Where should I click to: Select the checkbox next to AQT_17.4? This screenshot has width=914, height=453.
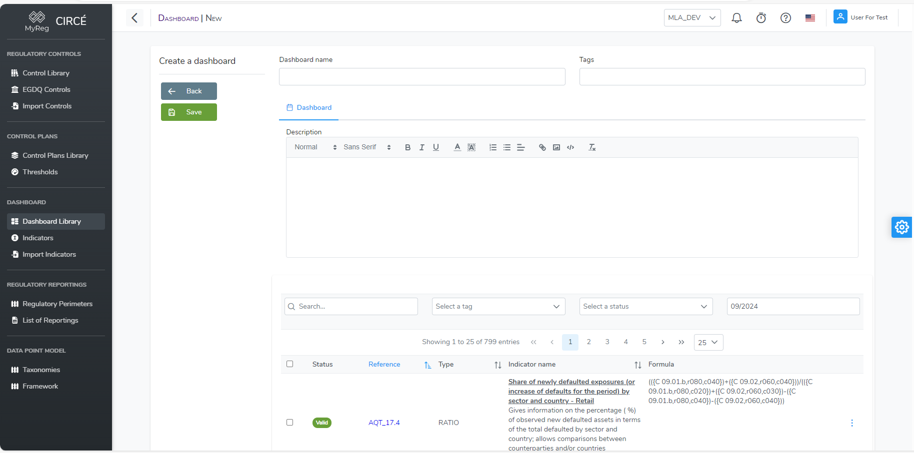point(290,422)
